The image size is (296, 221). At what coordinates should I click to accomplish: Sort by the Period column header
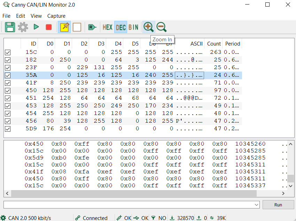click(x=232, y=44)
